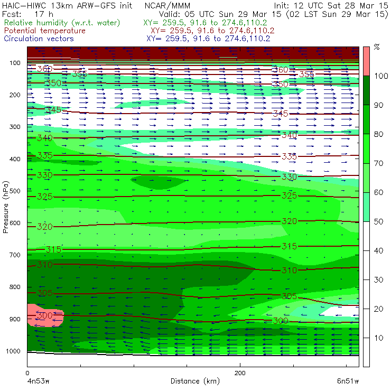This screenshot has width=391, height=391.
Task: Click the "4n53w" start location label
Action: coord(38,381)
